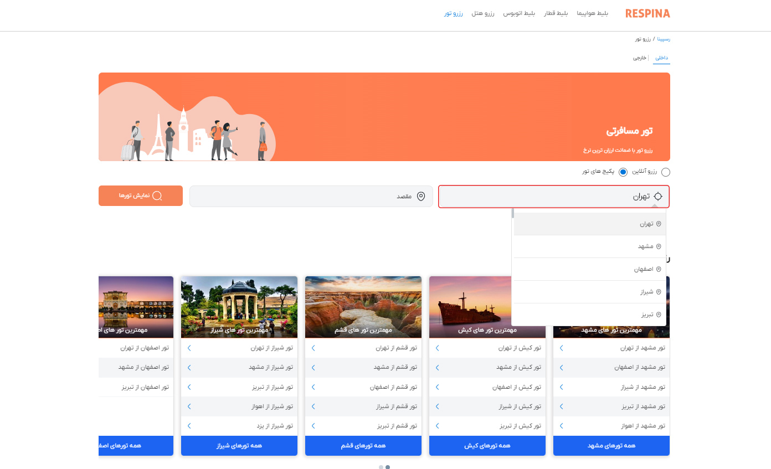
Task: Click the pin icon beside اصفهان in the suggestions
Action: [x=659, y=269]
